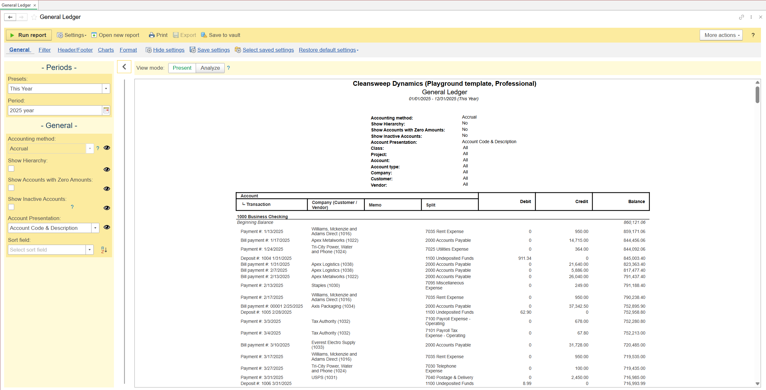The width and height of the screenshot is (766, 390).
Task: Click the Print icon in toolbar
Action: 152,35
